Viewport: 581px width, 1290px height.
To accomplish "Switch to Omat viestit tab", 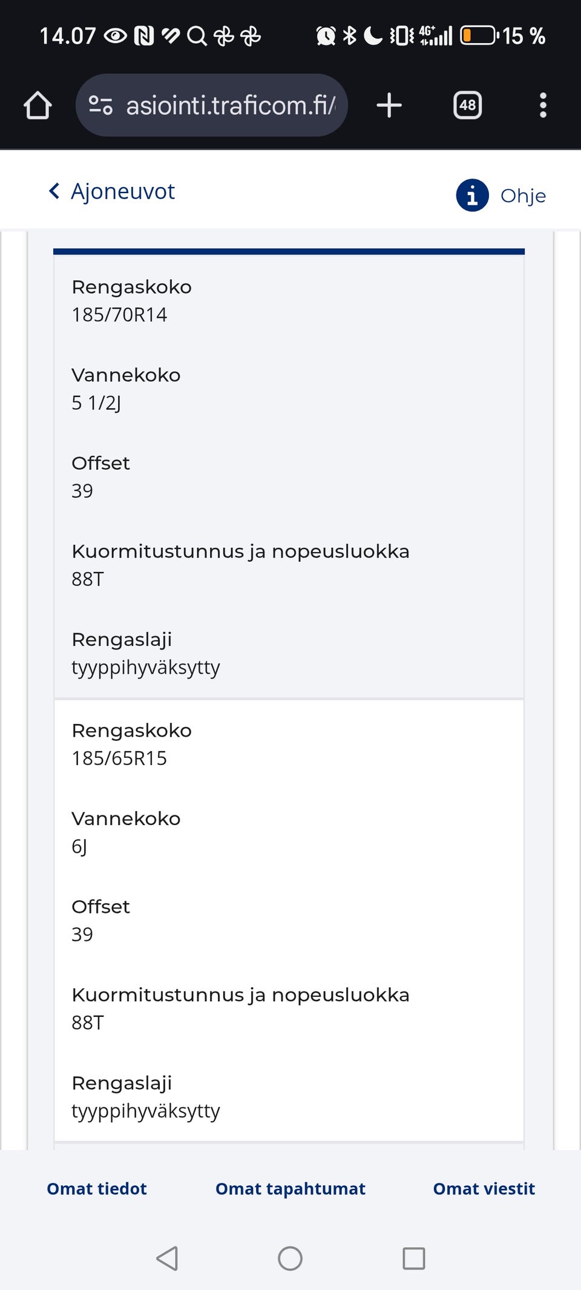I will pyautogui.click(x=484, y=1188).
